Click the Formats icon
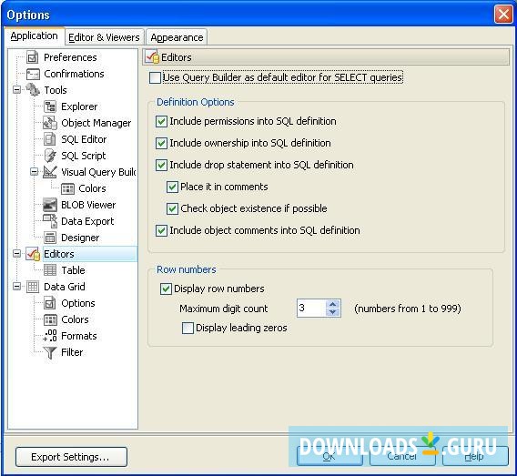The image size is (517, 476). (50, 336)
